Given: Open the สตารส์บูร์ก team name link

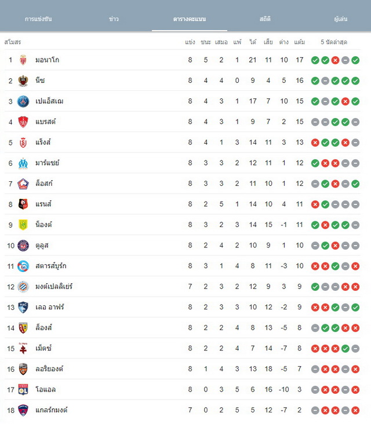Looking at the screenshot, I should tap(51, 266).
